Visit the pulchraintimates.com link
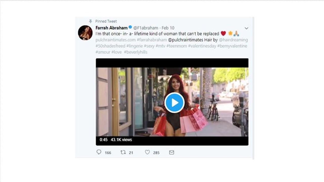Screen dimensions: 324x182 (x=116, y=40)
